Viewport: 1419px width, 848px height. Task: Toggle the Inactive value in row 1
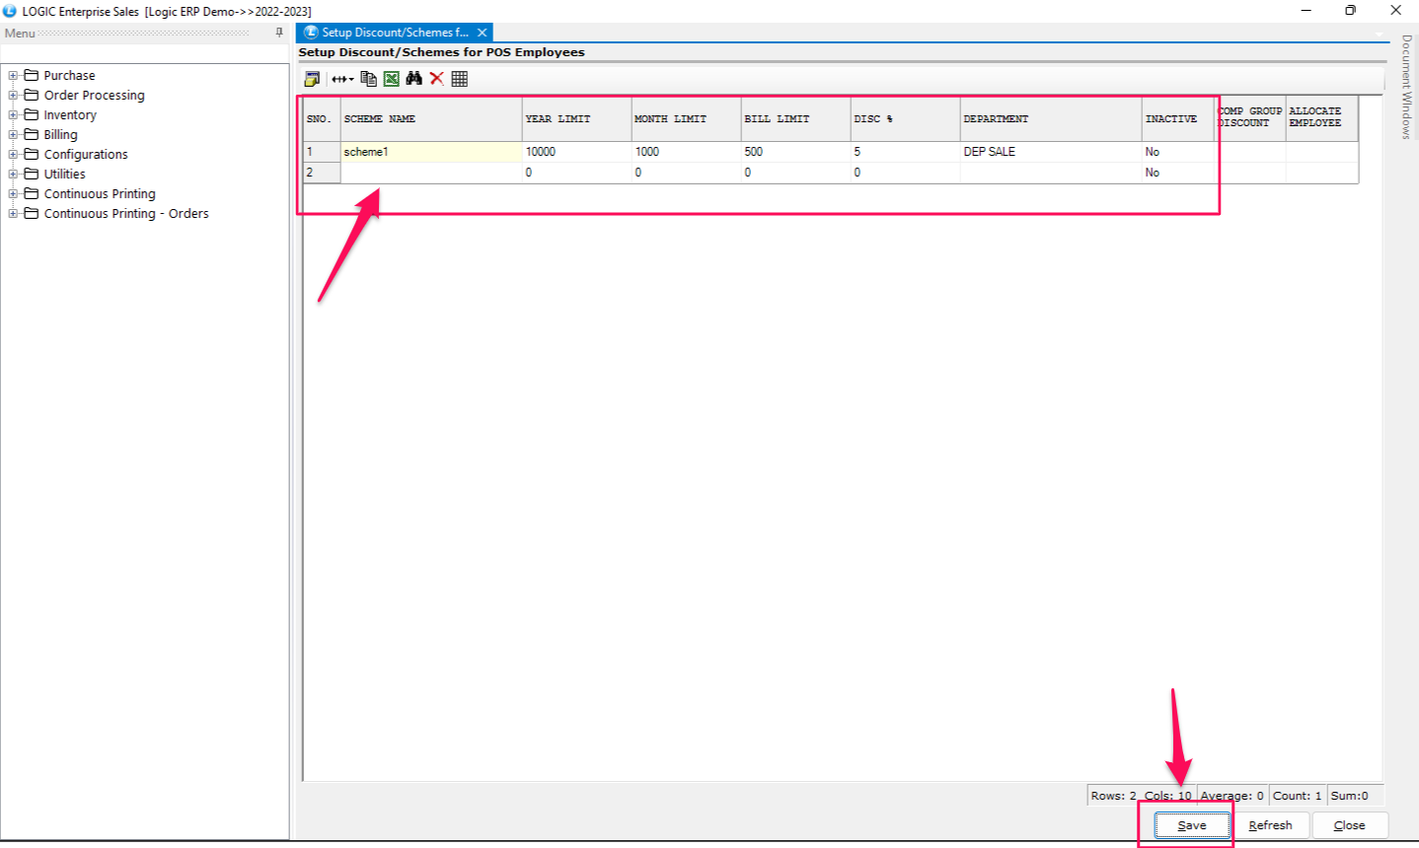click(x=1176, y=152)
